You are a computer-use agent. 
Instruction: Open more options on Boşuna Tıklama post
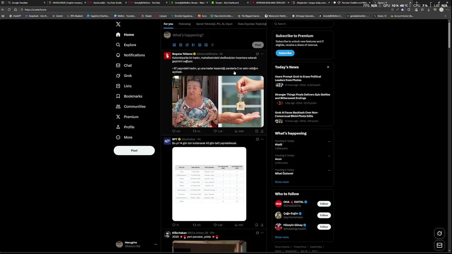pyautogui.click(x=262, y=54)
